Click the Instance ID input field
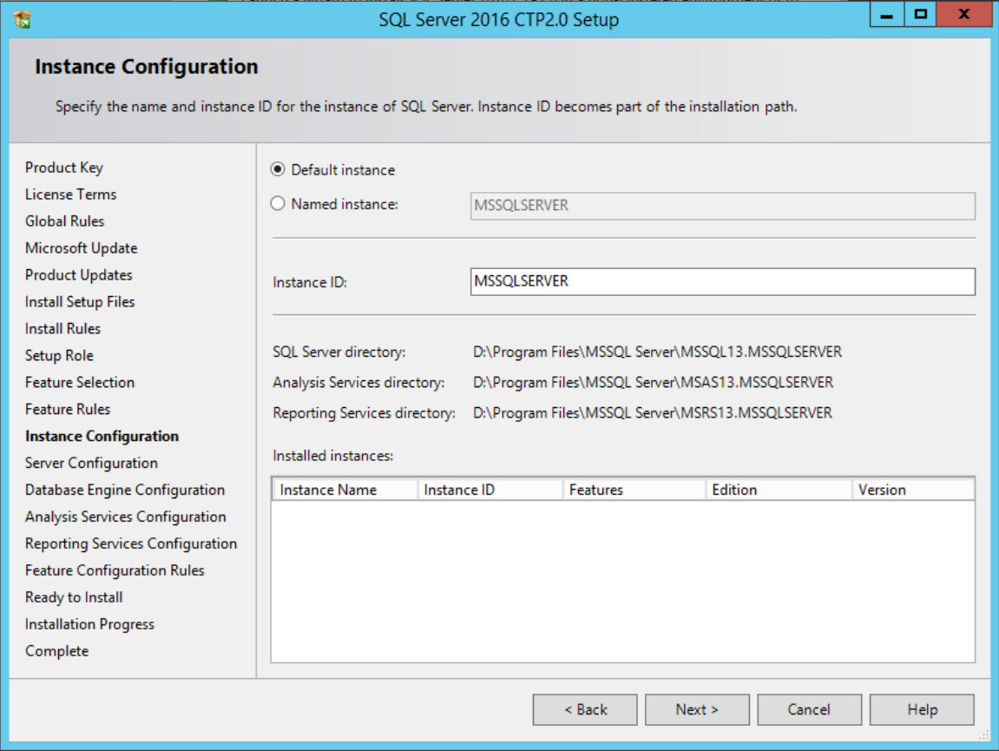The height and width of the screenshot is (751, 999). pyautogui.click(x=722, y=282)
